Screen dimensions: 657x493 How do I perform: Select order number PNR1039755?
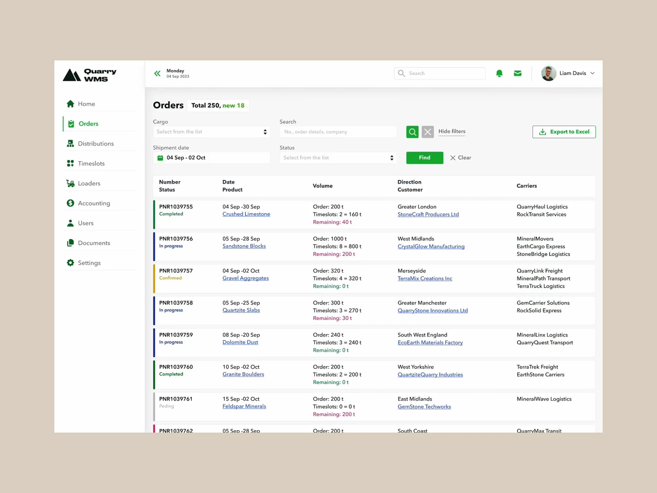(176, 207)
